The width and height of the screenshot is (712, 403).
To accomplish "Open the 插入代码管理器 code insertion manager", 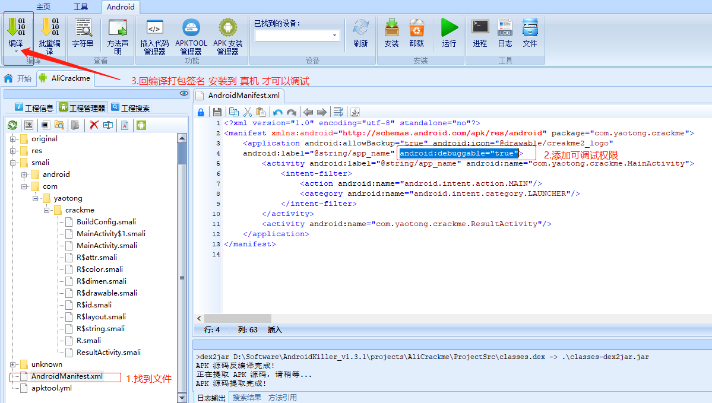I will [x=154, y=36].
